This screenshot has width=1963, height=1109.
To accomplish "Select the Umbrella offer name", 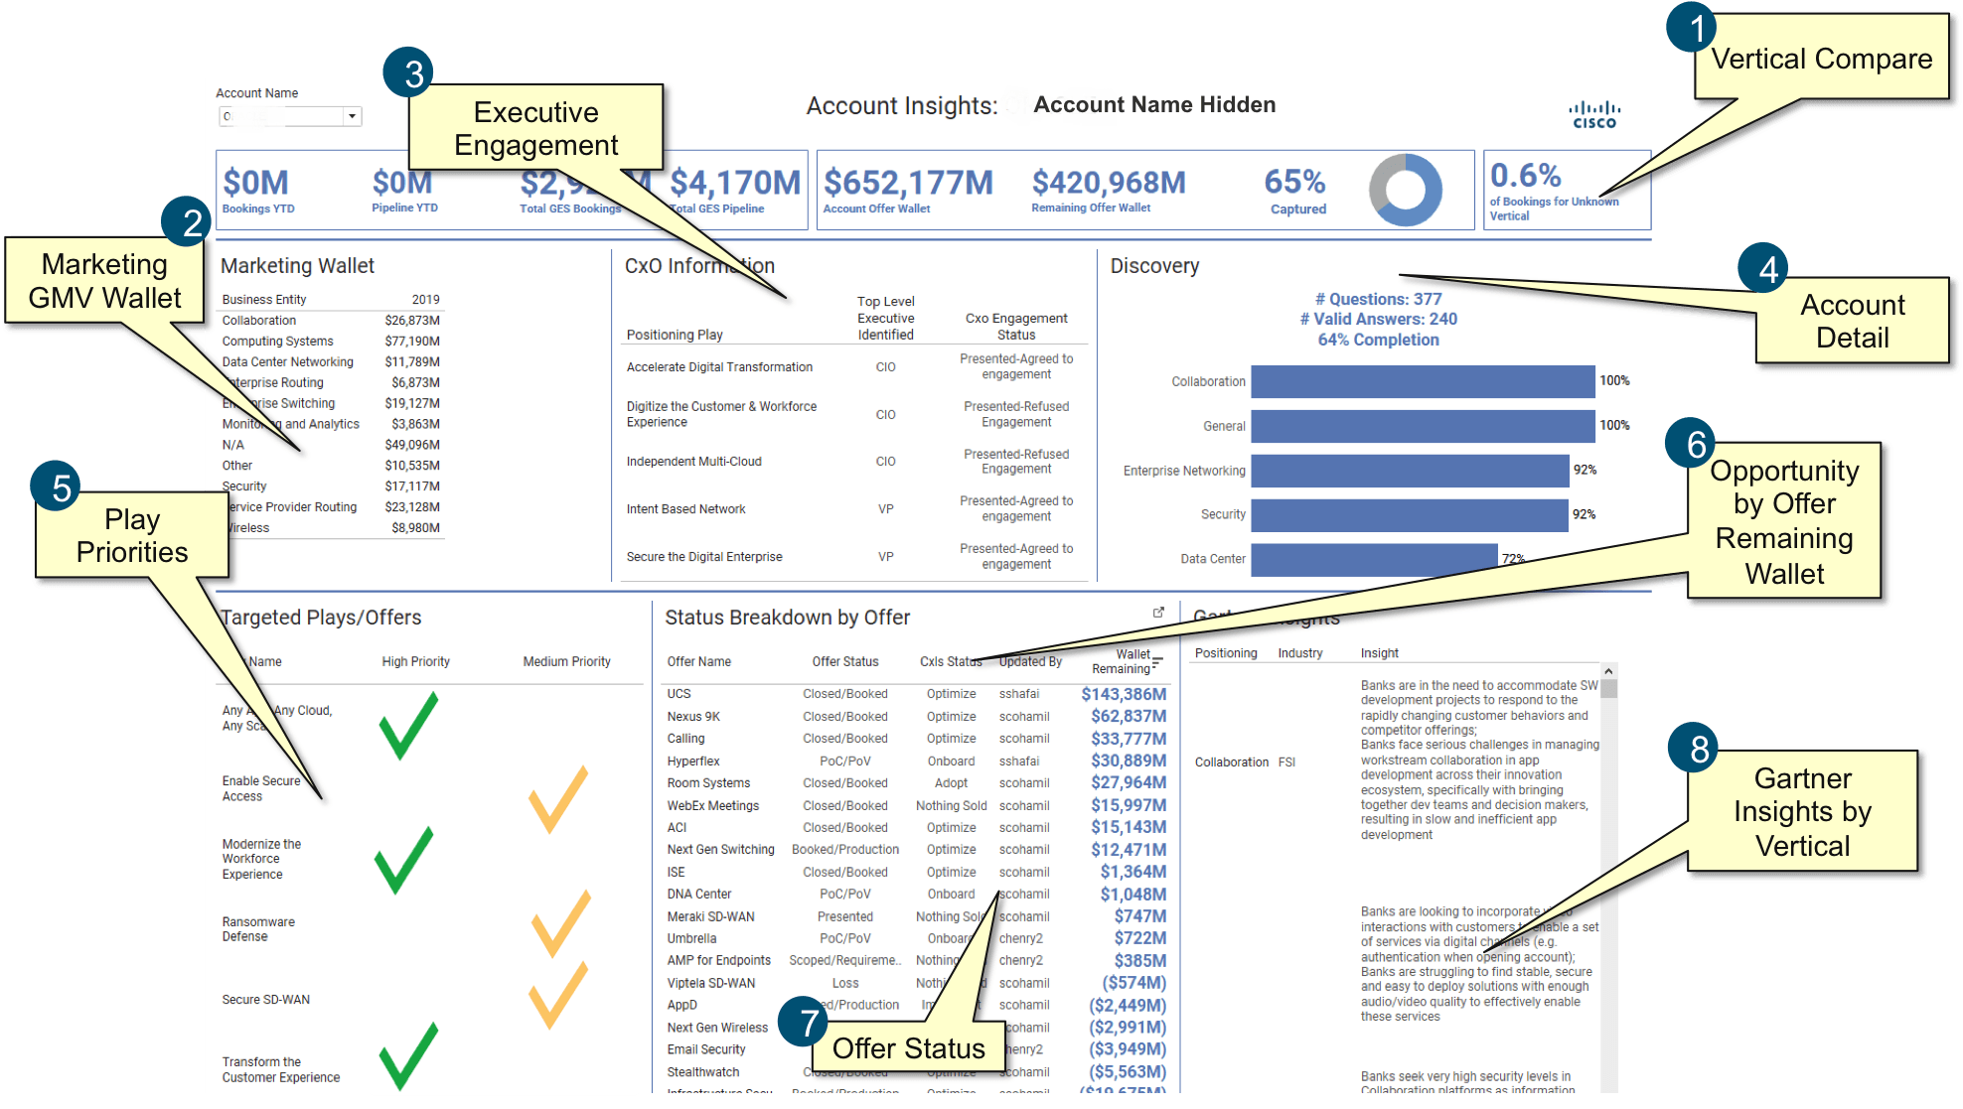I will coord(691,939).
